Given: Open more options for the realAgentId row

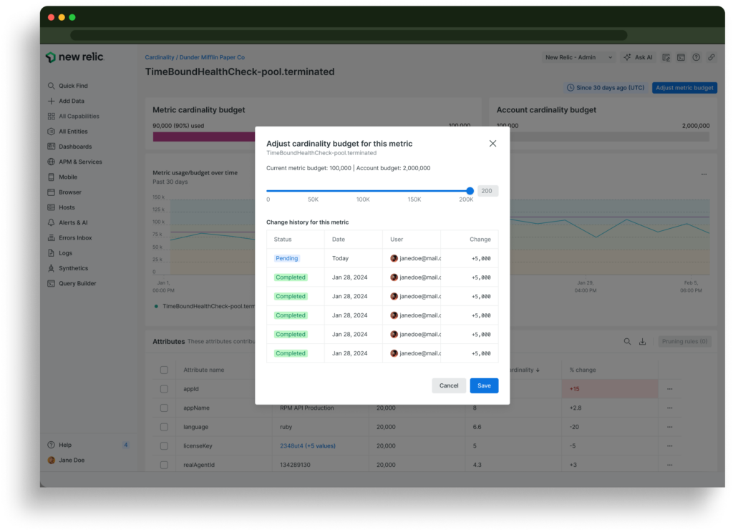Looking at the screenshot, I should point(670,465).
